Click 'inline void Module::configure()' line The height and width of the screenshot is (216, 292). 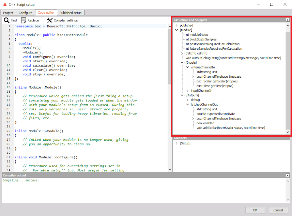tap(46, 157)
